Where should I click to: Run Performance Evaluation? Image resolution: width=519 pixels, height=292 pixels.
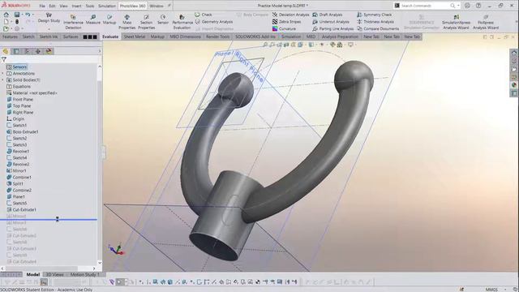[182, 22]
